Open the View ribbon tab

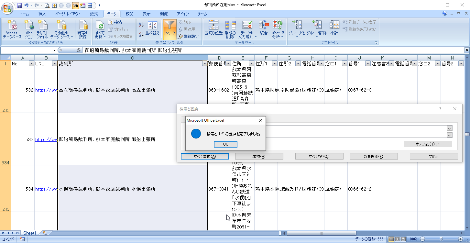(x=147, y=14)
